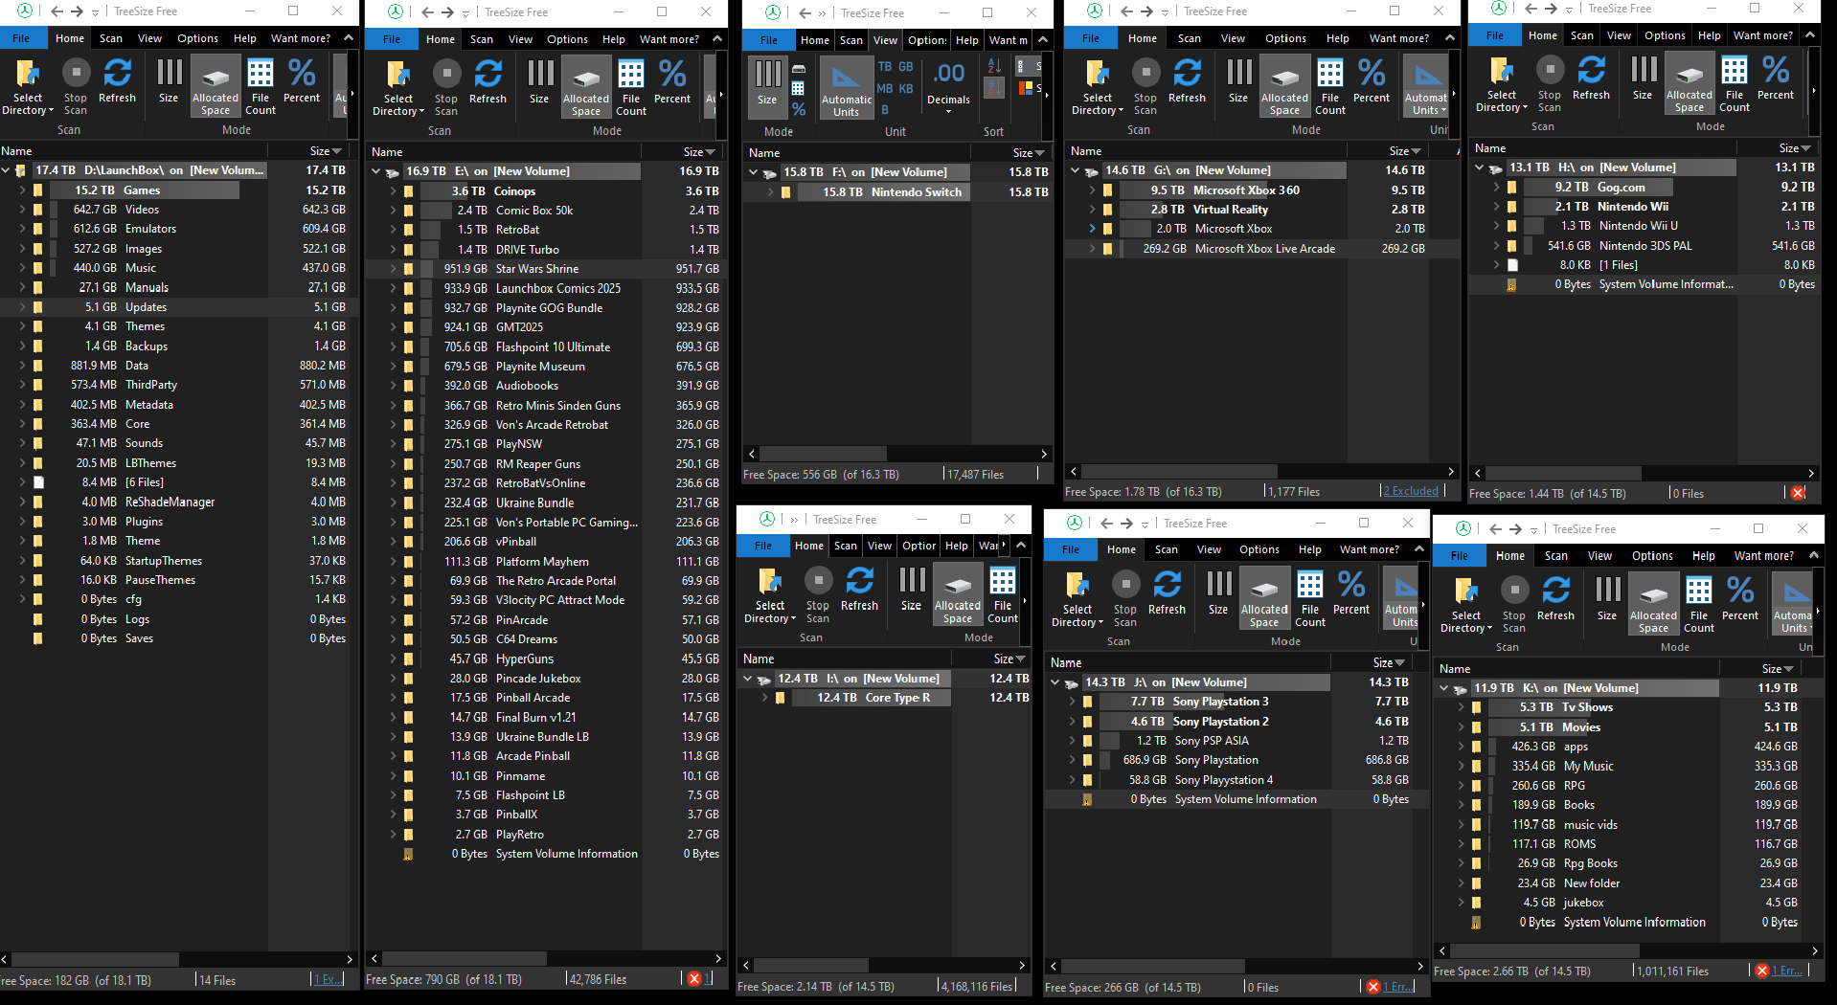Open the Scan tab in the E:\ window

[x=482, y=39]
